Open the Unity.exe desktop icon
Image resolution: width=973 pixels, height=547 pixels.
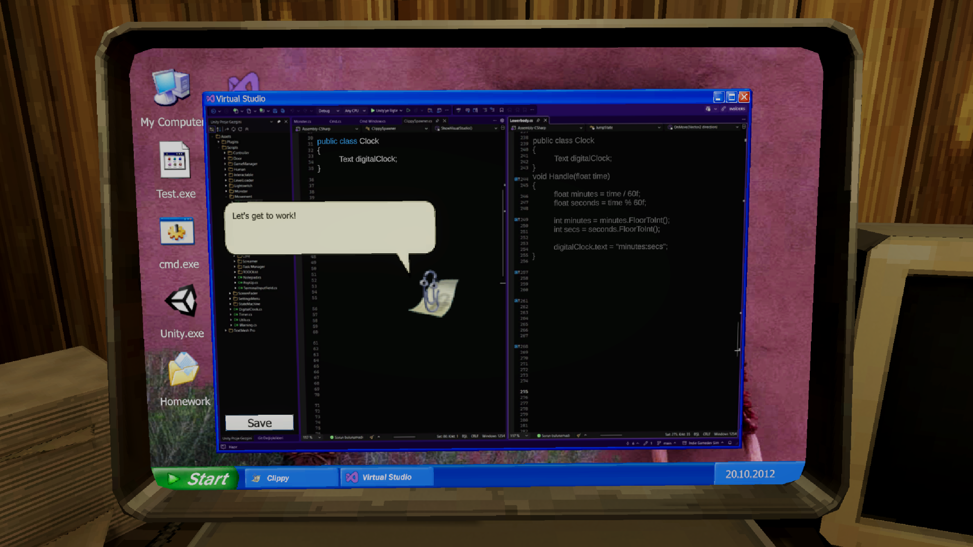[x=181, y=301]
